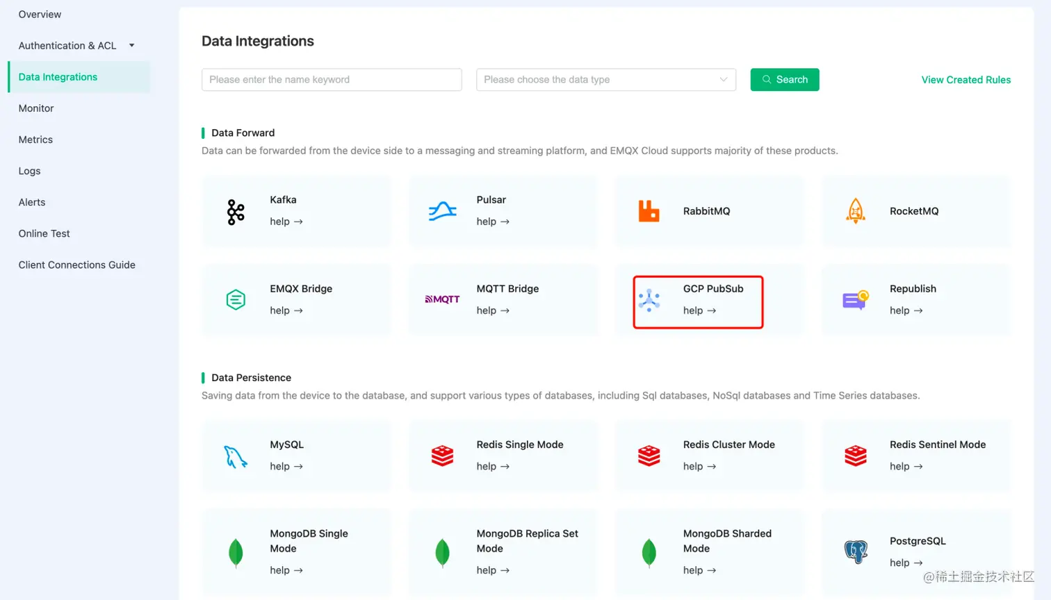Click the GCP PubSub icon
The width and height of the screenshot is (1051, 600).
(x=649, y=300)
